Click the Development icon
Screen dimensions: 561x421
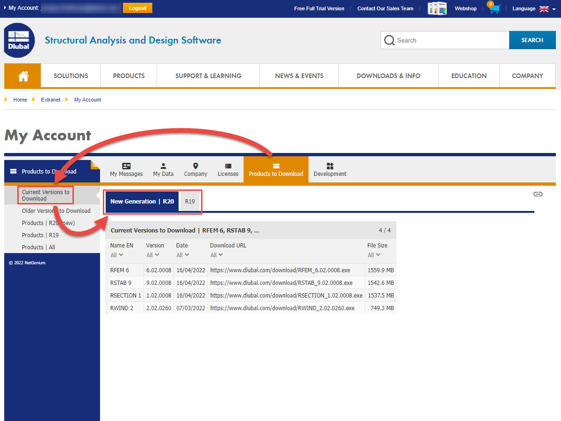pos(330,166)
